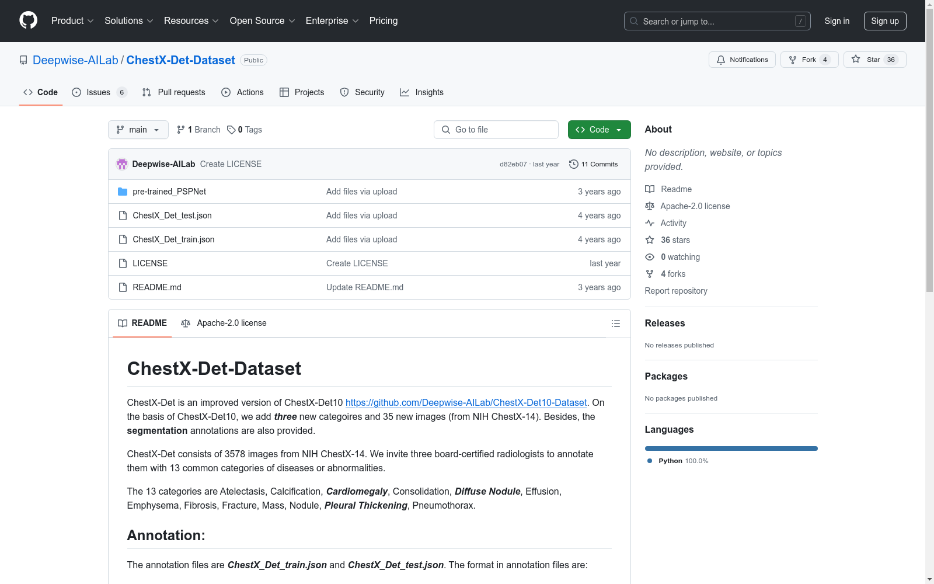934x584 pixels.
Task: Expand the Enterprise menu
Action: [332, 21]
